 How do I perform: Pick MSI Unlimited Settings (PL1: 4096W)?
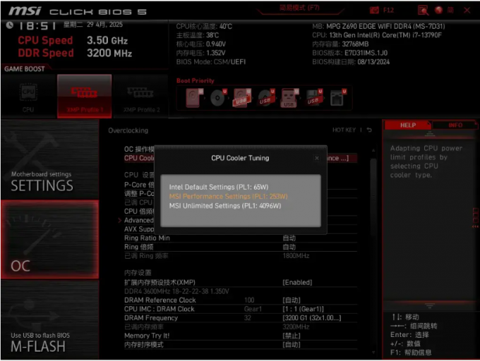(224, 206)
